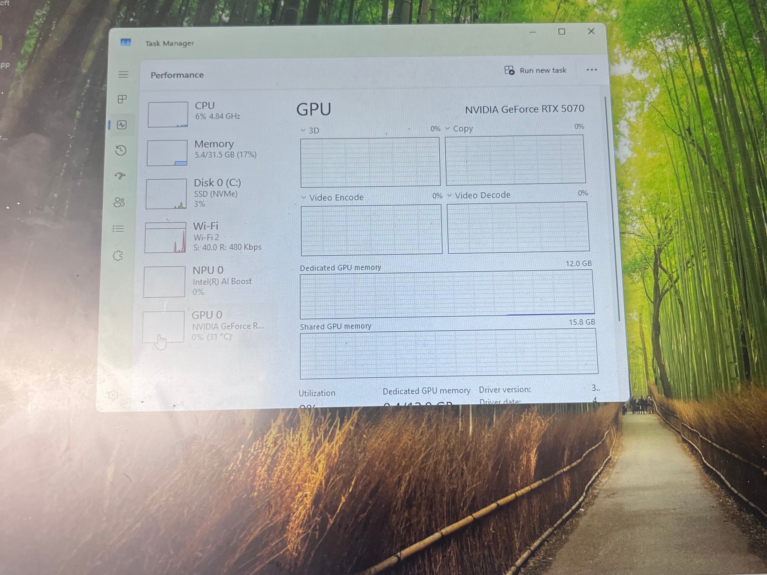This screenshot has width=767, height=575.
Task: Click the GPU 0 mini graph thumbnail
Action: 163,326
